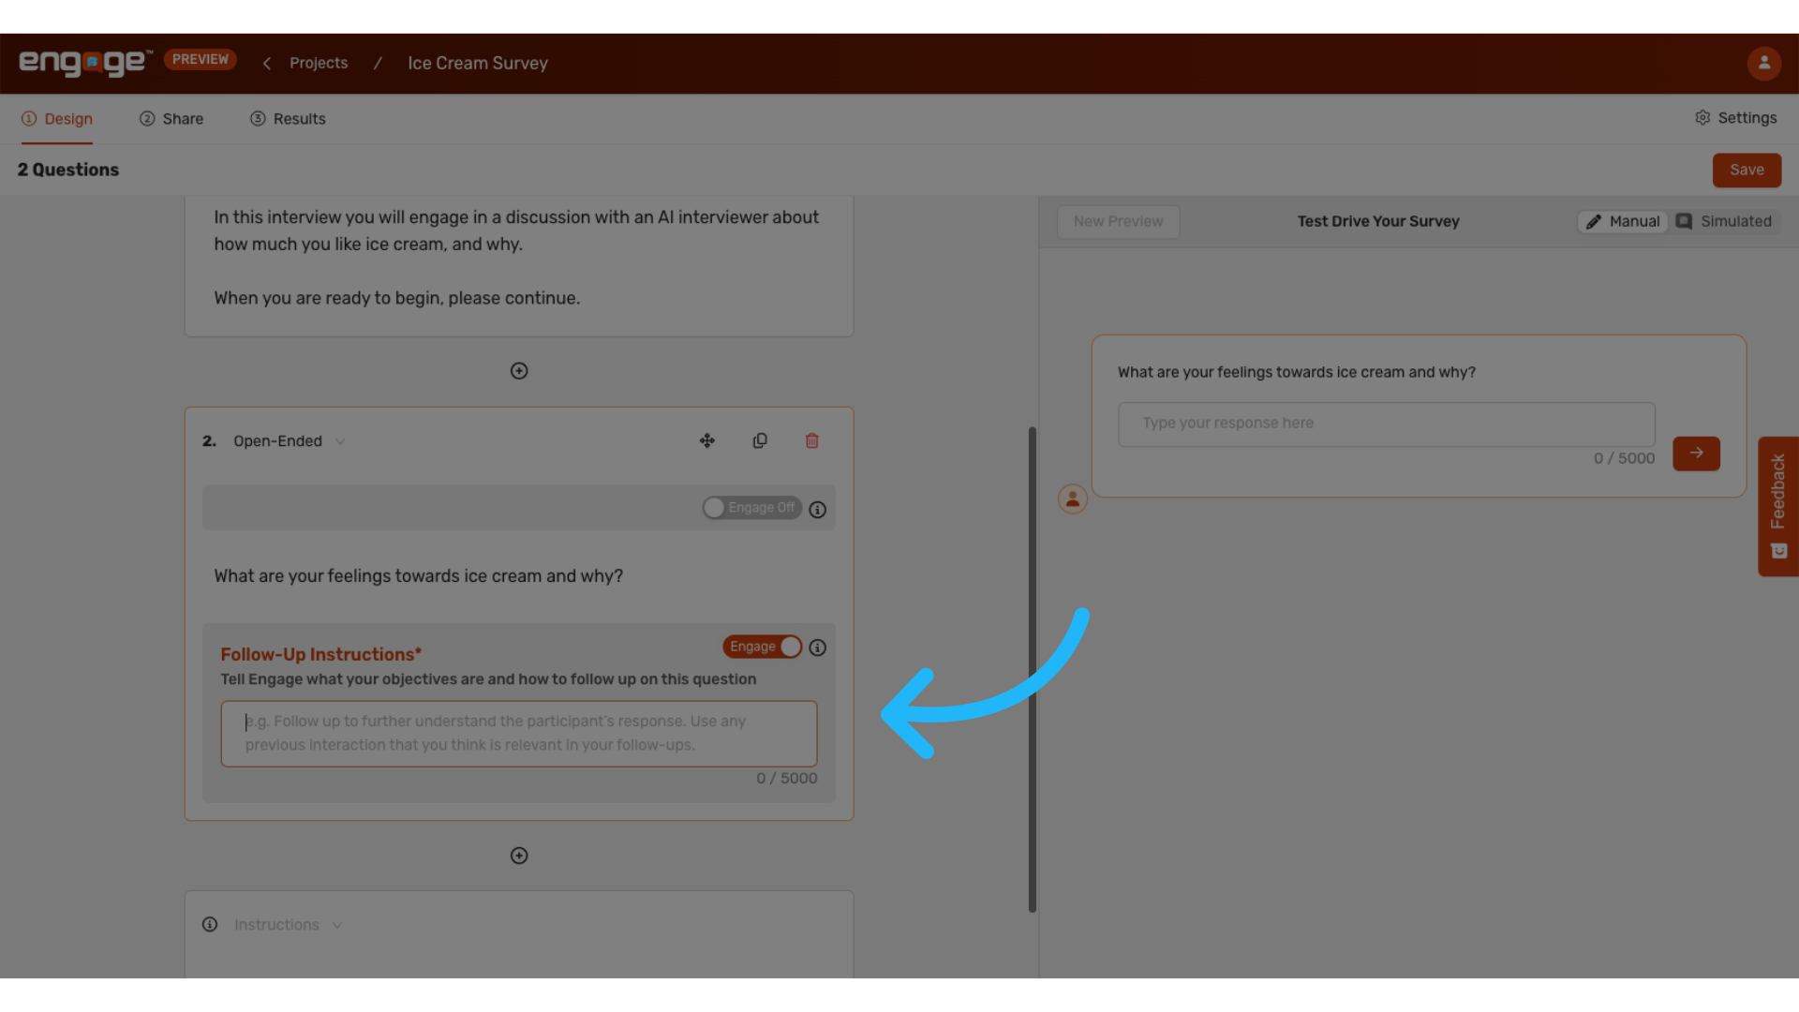This screenshot has width=1799, height=1012.
Task: Open the Feedback side tab
Action: tap(1778, 506)
